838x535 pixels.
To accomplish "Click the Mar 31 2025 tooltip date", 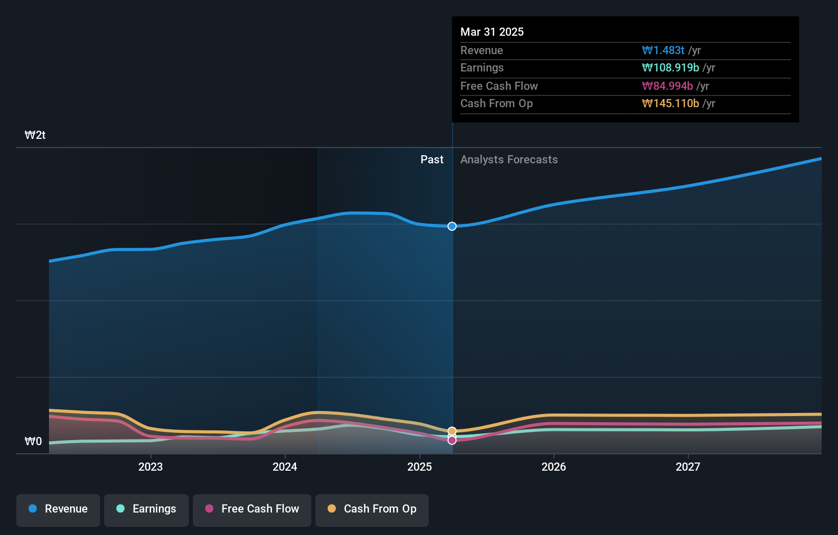I will click(492, 32).
